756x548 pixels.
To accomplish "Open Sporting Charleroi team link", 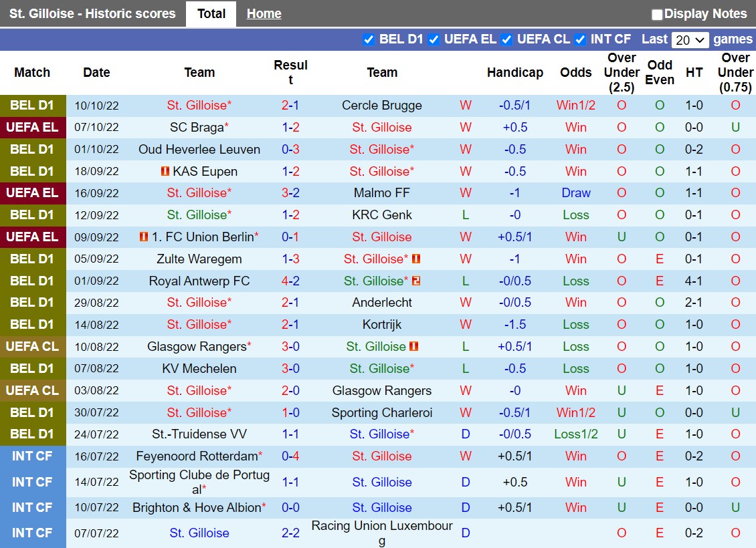I will (x=382, y=413).
